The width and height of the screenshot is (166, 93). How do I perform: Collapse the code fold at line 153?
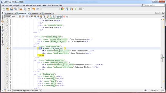coord(10,60)
